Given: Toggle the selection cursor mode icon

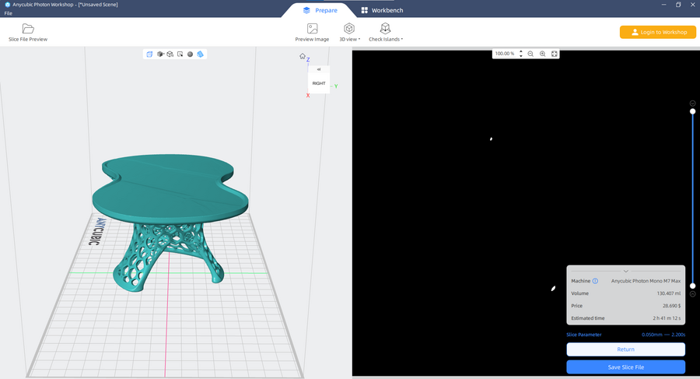Looking at the screenshot, I should click(x=180, y=54).
